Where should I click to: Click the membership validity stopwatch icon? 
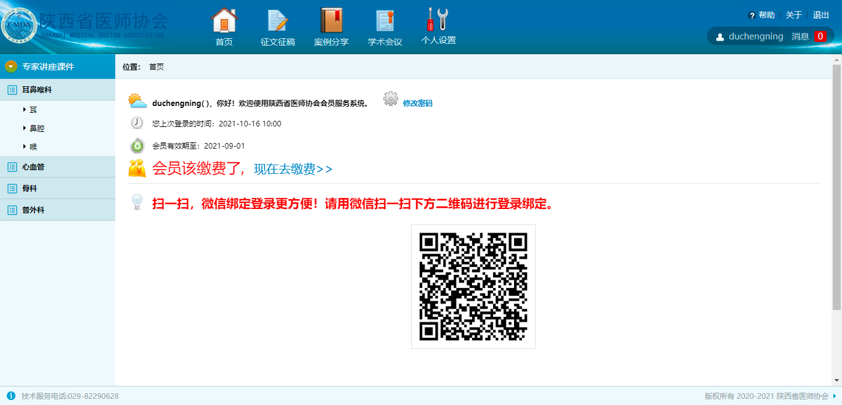click(137, 145)
